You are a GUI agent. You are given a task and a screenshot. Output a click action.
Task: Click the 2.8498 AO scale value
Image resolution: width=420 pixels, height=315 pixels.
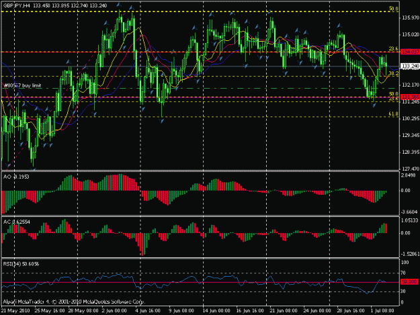point(409,175)
